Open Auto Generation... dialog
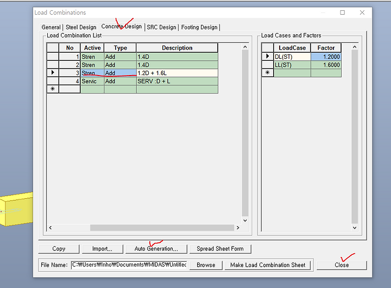The image size is (391, 288). [x=156, y=249]
